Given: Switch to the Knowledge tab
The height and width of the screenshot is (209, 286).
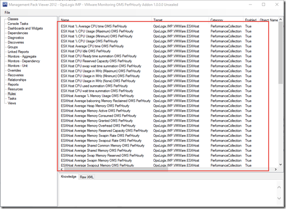Looking at the screenshot, I should (x=69, y=177).
